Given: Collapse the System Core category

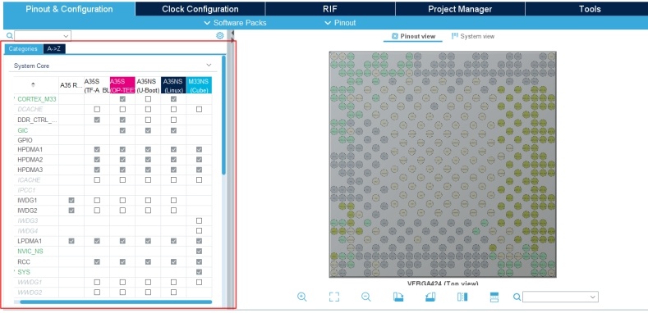Looking at the screenshot, I should click(x=209, y=66).
